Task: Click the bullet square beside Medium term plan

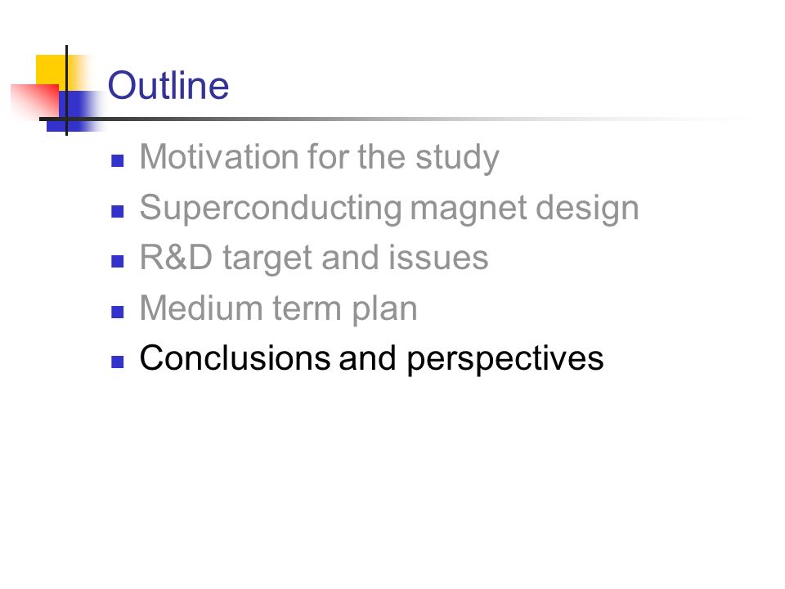Action: 117,312
